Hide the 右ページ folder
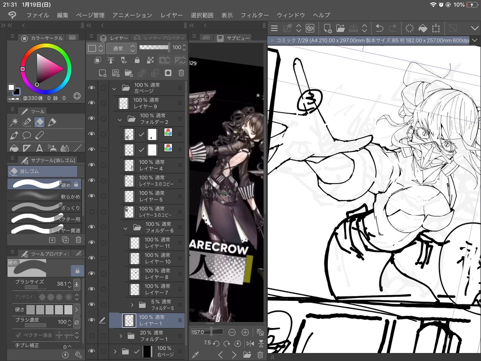The height and width of the screenshot is (361, 481). (92, 351)
